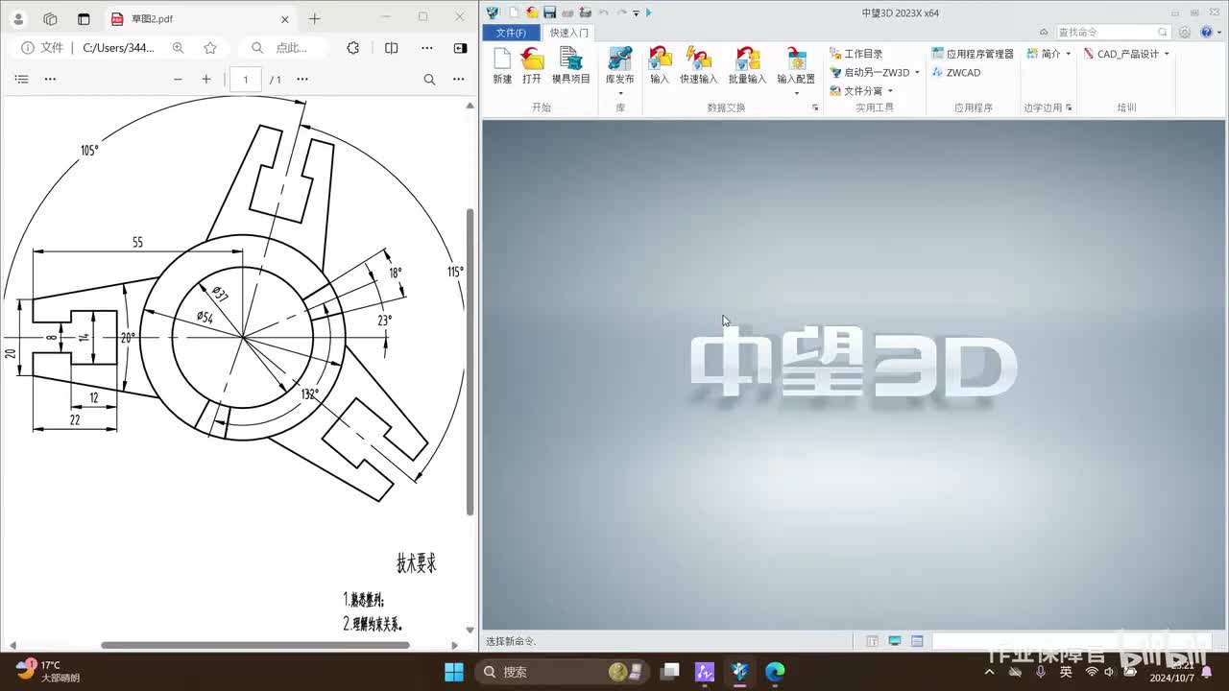
Task: Expand quick-access toolbar customize arrow
Action: (x=636, y=13)
